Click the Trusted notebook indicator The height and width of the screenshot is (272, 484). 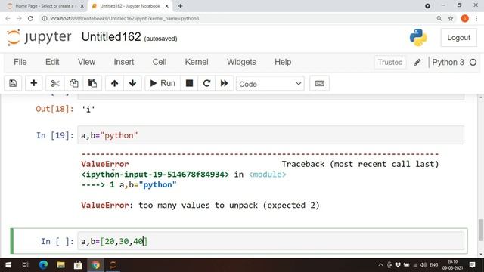pos(390,62)
